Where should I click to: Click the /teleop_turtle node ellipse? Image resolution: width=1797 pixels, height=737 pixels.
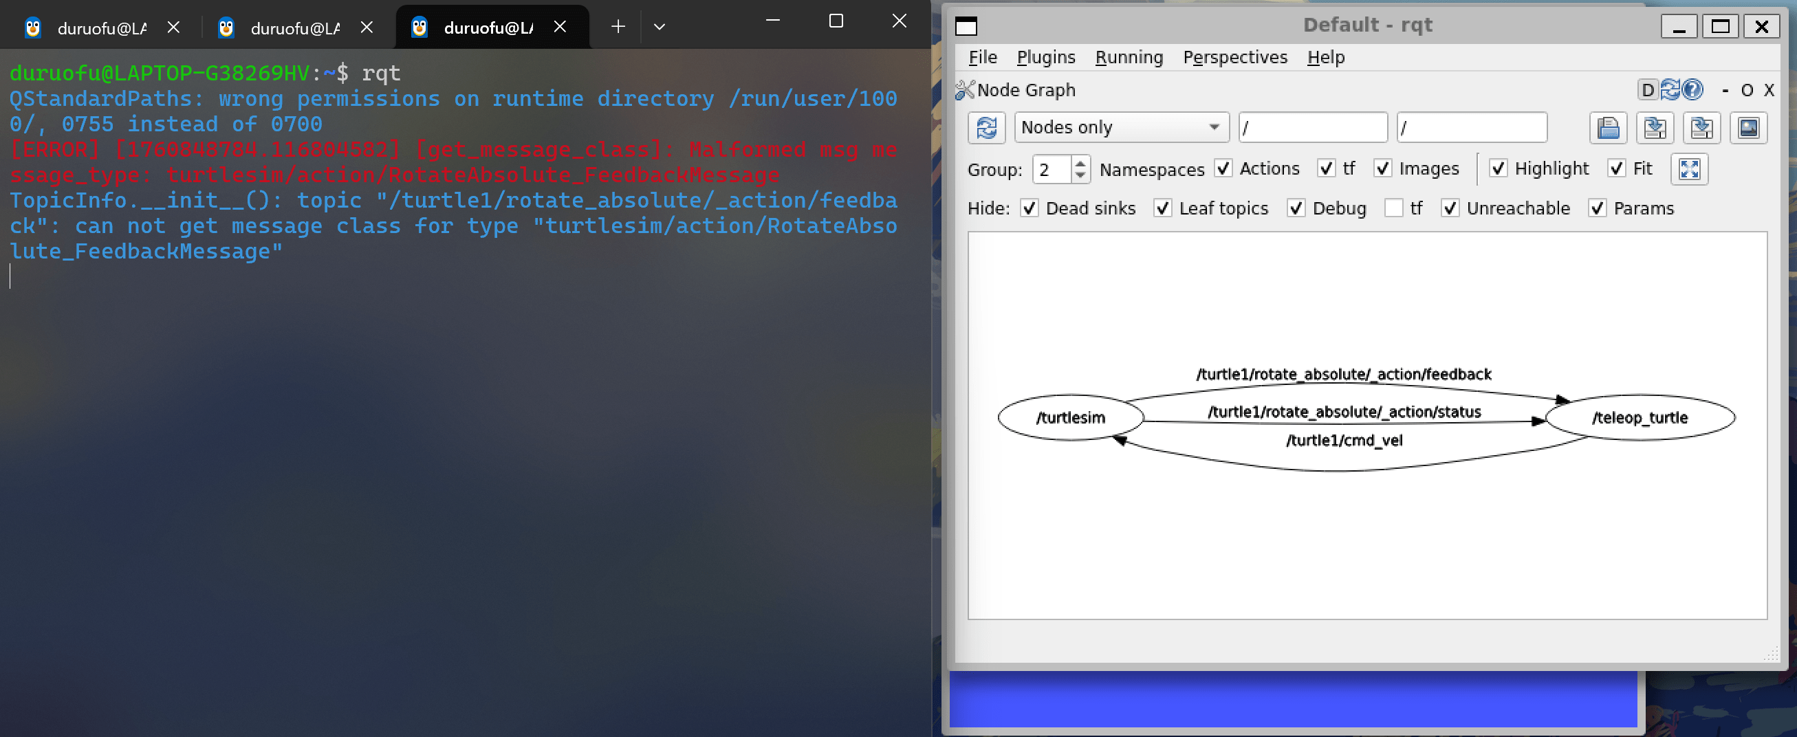(x=1640, y=418)
